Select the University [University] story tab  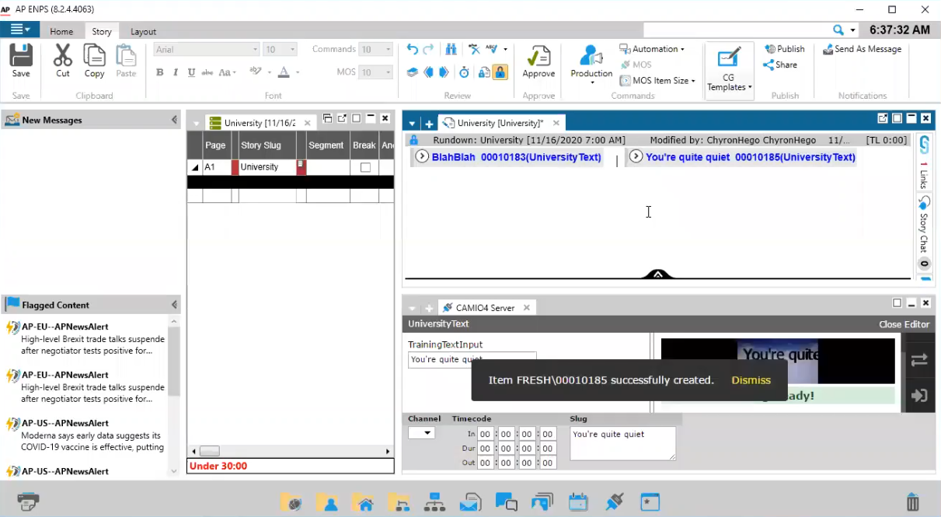click(500, 123)
